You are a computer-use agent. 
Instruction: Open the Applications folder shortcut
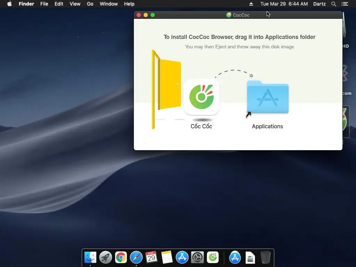(267, 97)
